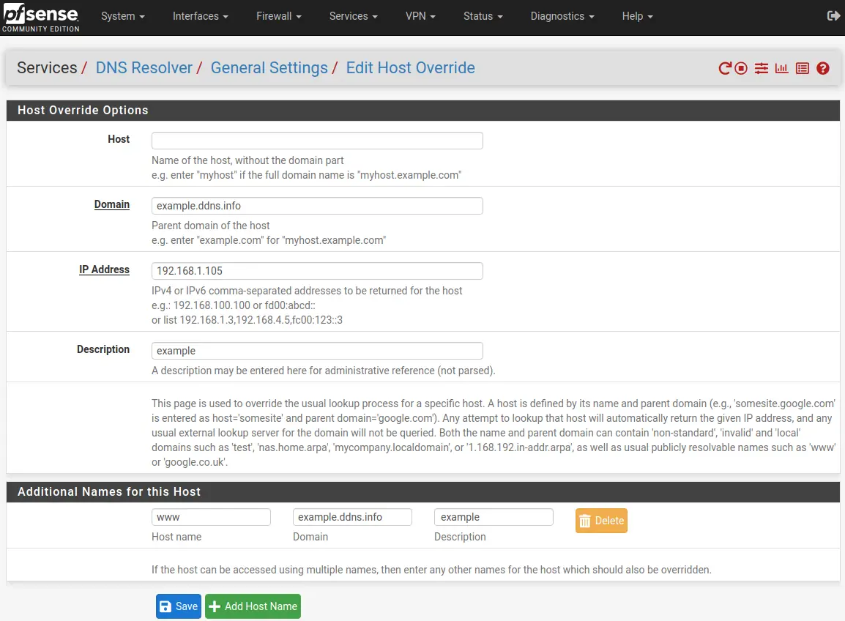Click additional names Domain field
Image resolution: width=845 pixels, height=621 pixels.
click(352, 517)
